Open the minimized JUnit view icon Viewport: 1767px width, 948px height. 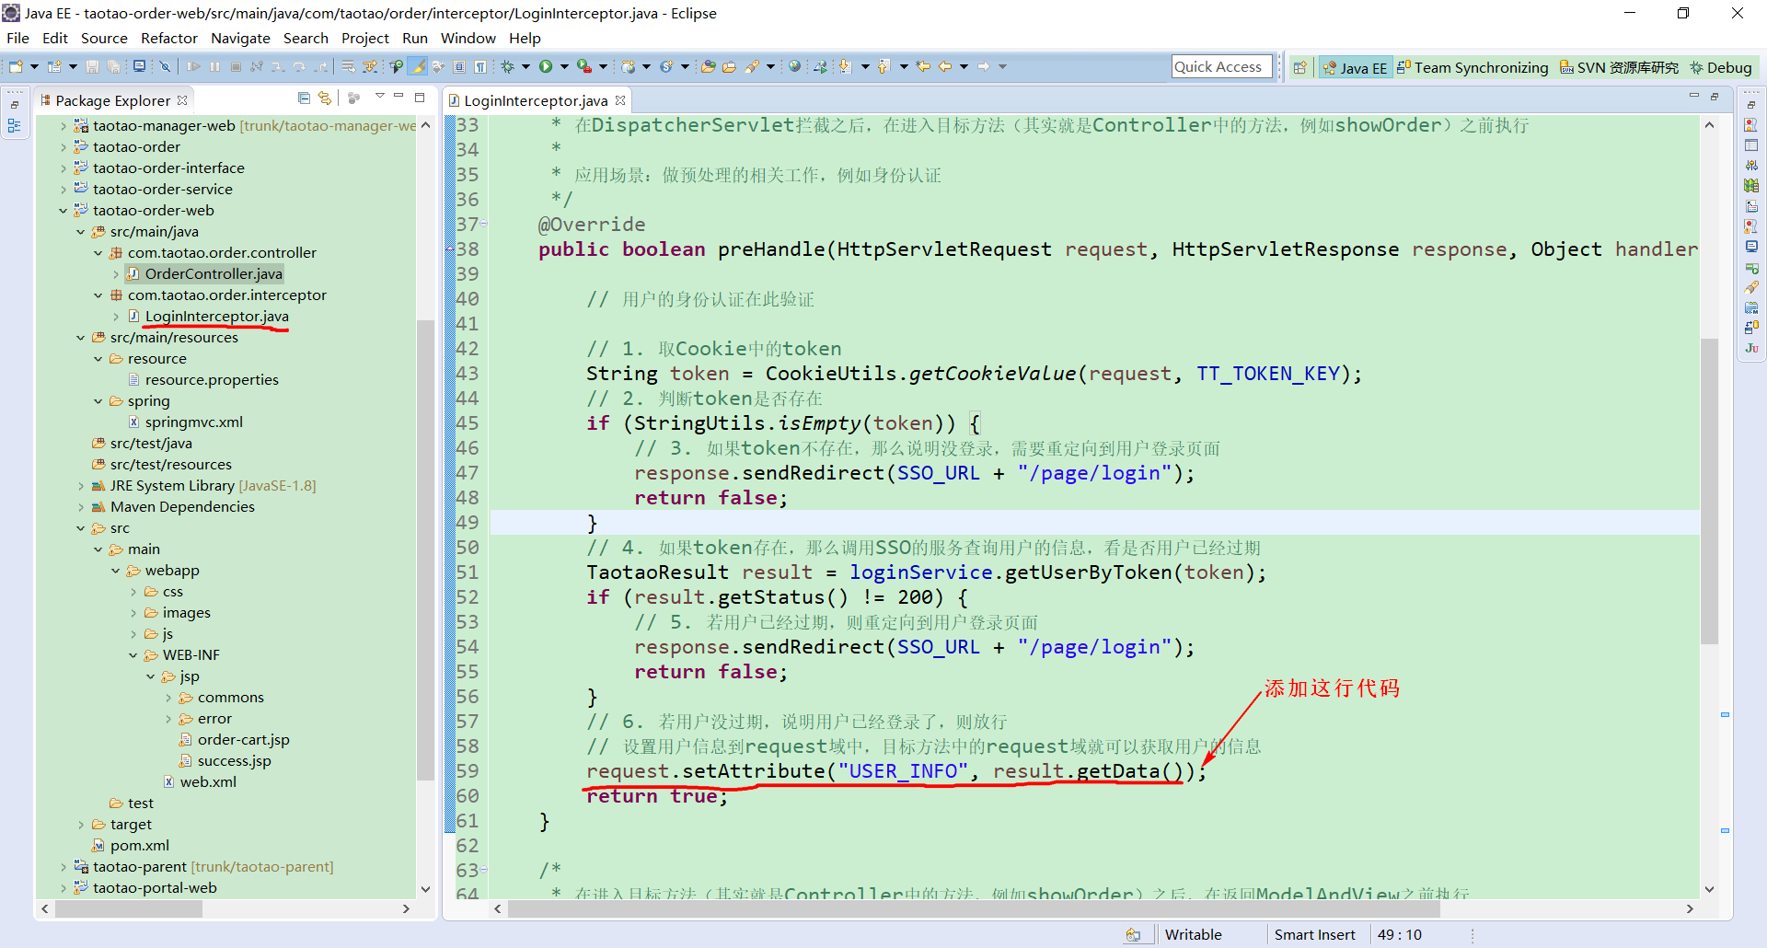pyautogui.click(x=1751, y=348)
